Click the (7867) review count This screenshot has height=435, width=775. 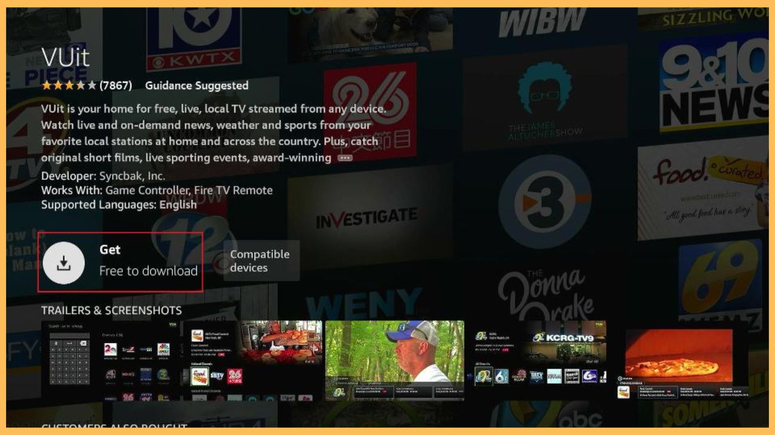click(x=116, y=86)
